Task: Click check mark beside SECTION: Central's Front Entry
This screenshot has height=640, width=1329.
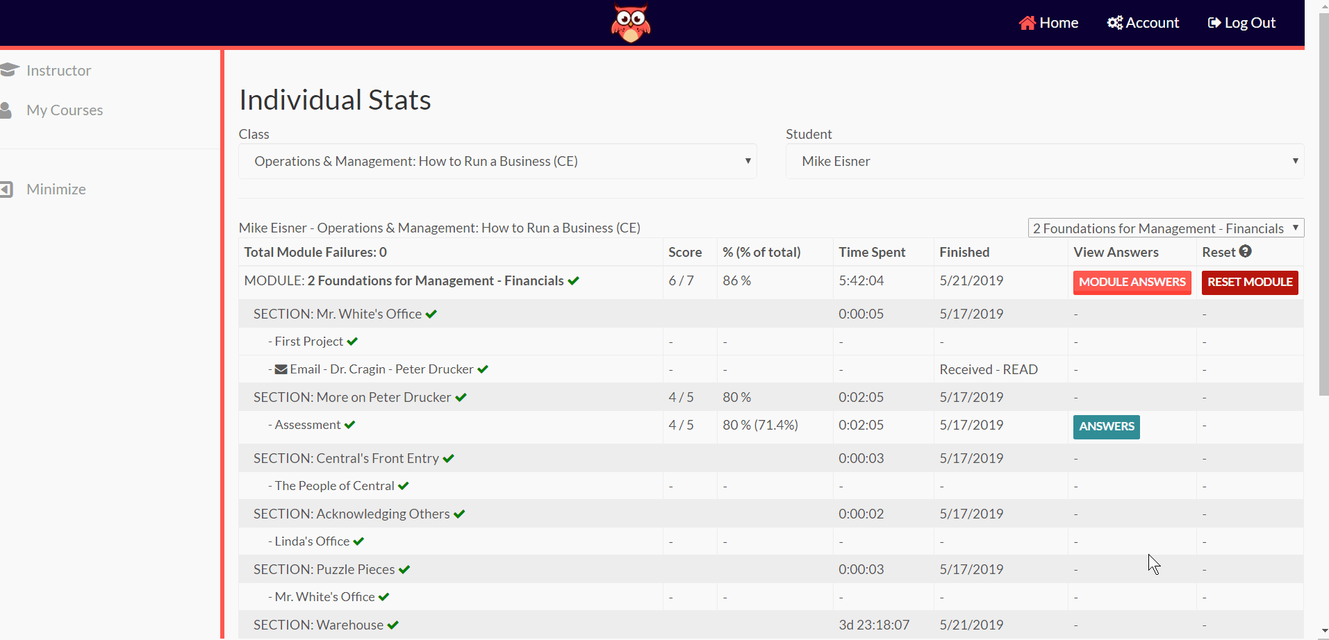Action: tap(448, 458)
